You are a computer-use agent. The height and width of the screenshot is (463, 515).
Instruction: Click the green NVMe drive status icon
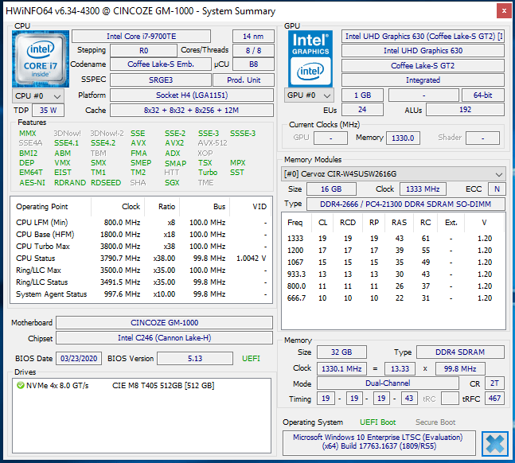click(21, 385)
